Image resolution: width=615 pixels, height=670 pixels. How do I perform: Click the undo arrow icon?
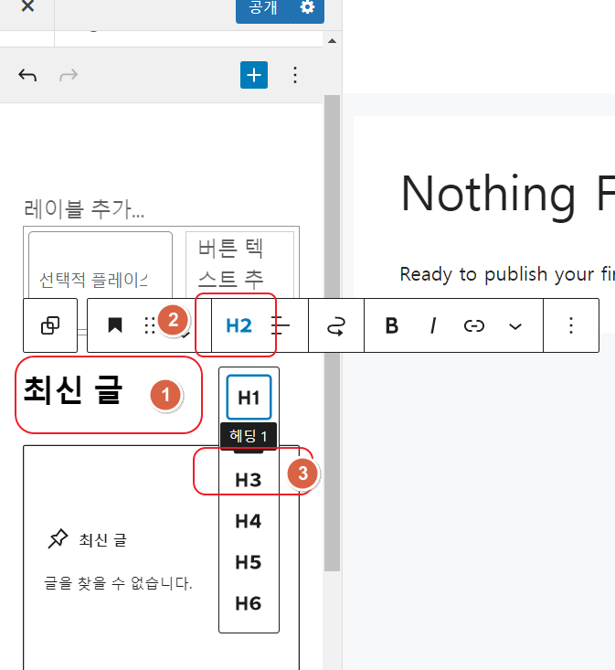point(28,75)
